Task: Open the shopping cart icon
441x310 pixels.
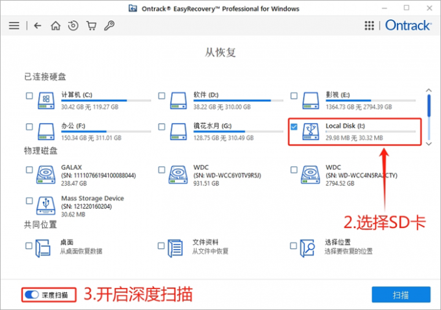Action: (x=91, y=25)
